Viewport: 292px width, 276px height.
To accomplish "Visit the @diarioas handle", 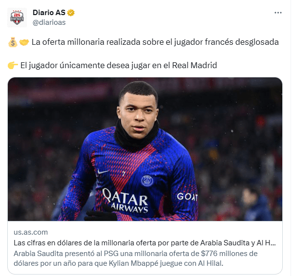I will coord(49,22).
